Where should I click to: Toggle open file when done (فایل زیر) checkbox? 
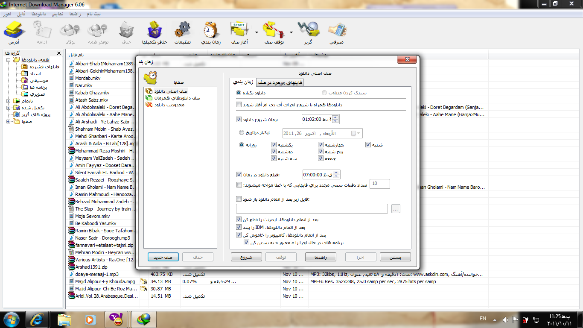[x=239, y=199]
